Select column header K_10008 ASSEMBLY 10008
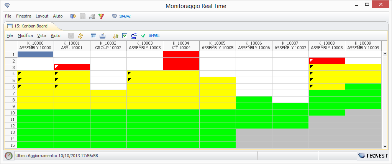This screenshot has height=164, width=392. click(327, 45)
